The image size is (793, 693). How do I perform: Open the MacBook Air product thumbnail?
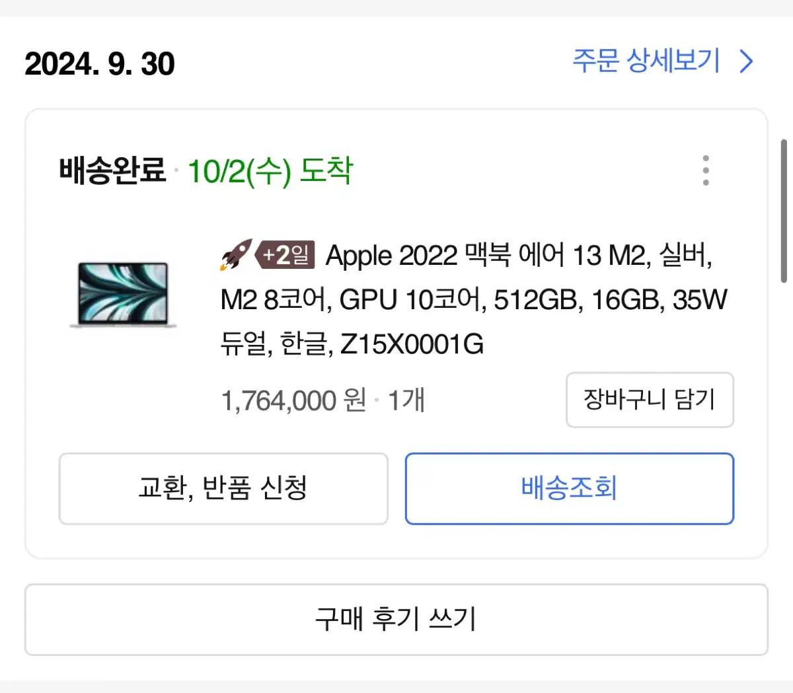coord(123,295)
